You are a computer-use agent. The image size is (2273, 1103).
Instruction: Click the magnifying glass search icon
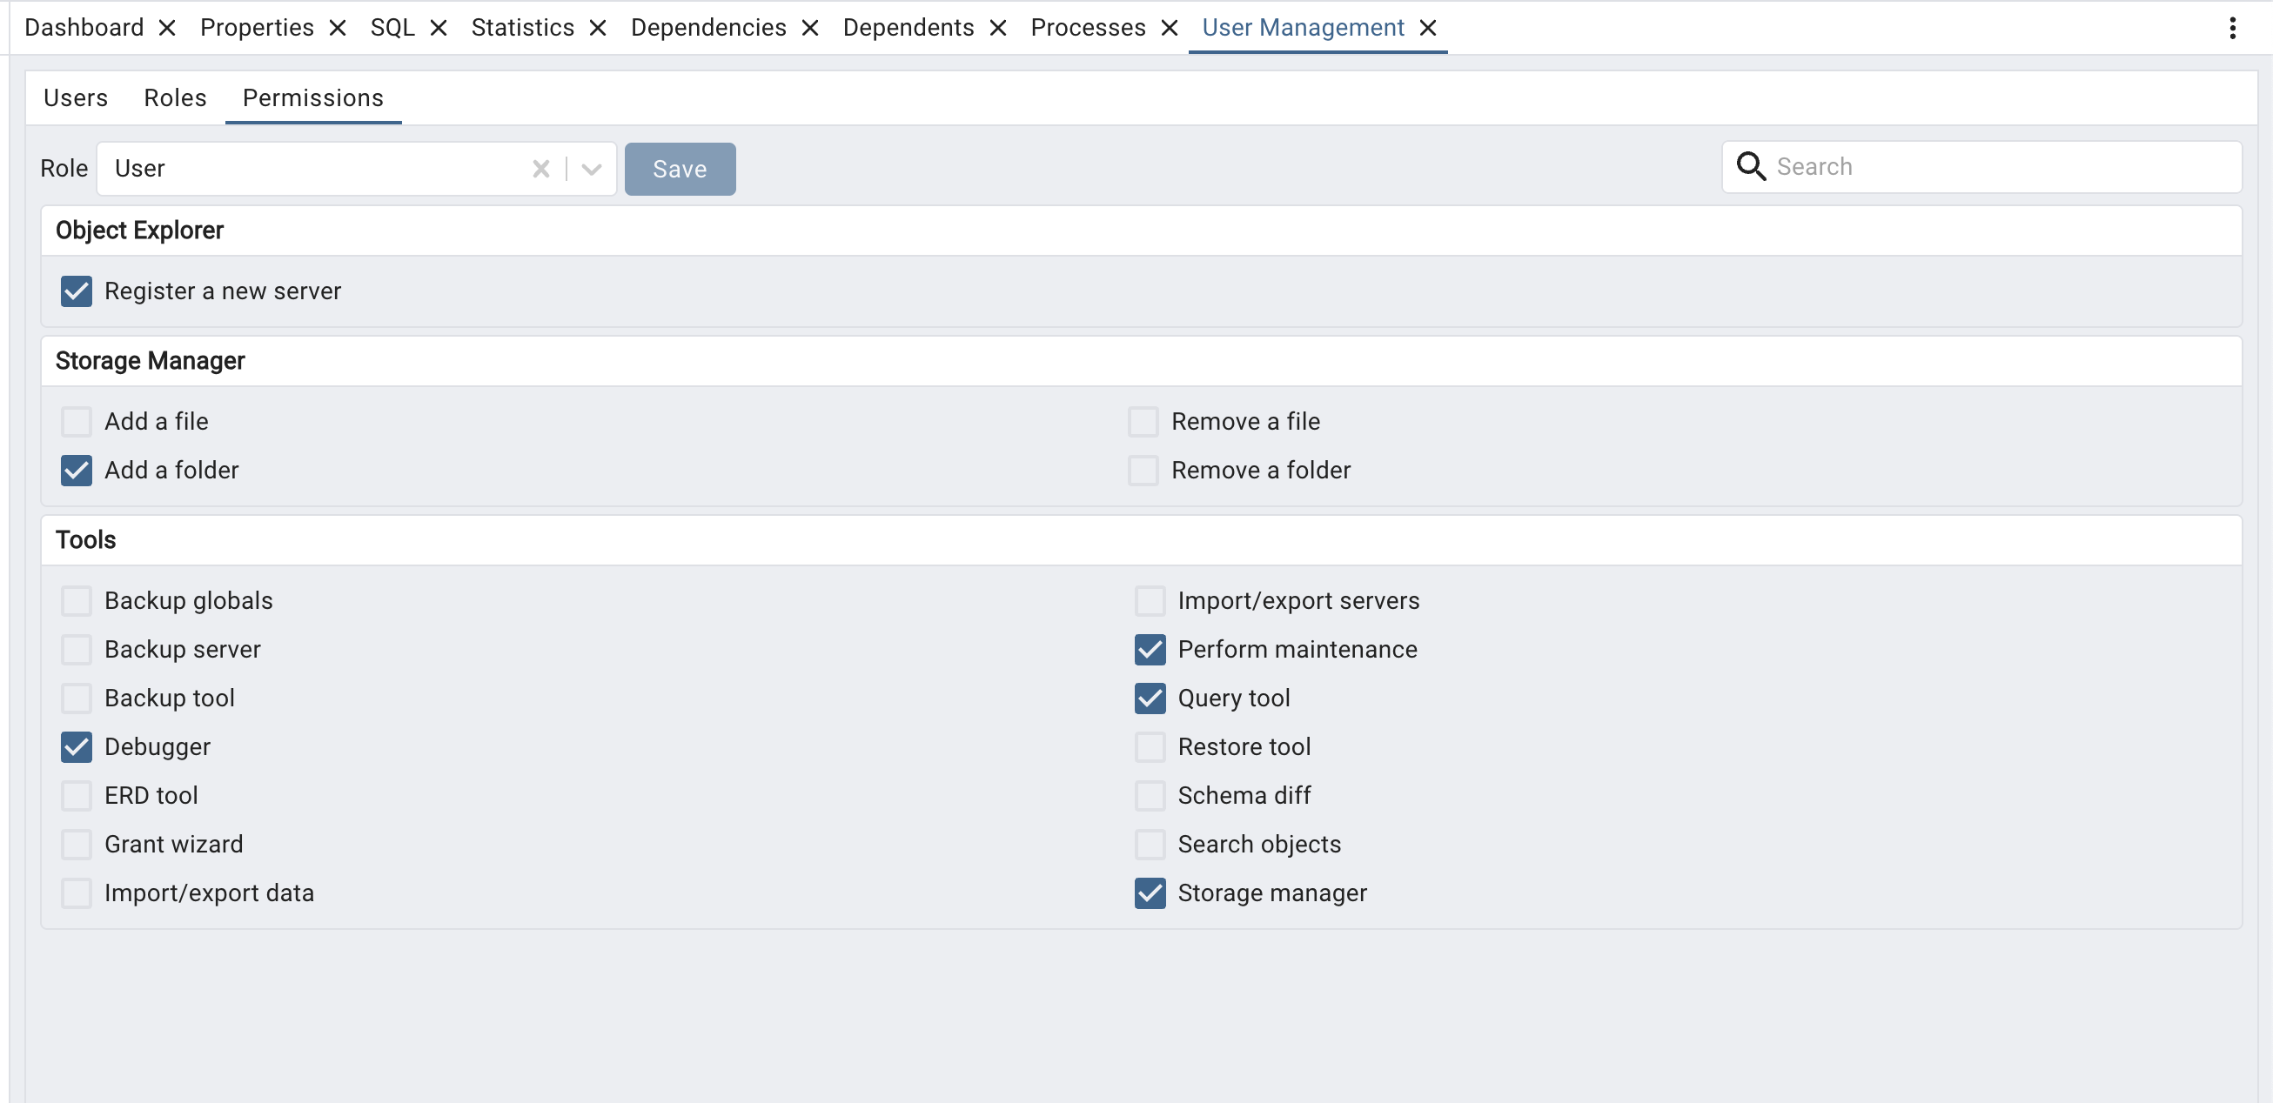pyautogui.click(x=1751, y=167)
